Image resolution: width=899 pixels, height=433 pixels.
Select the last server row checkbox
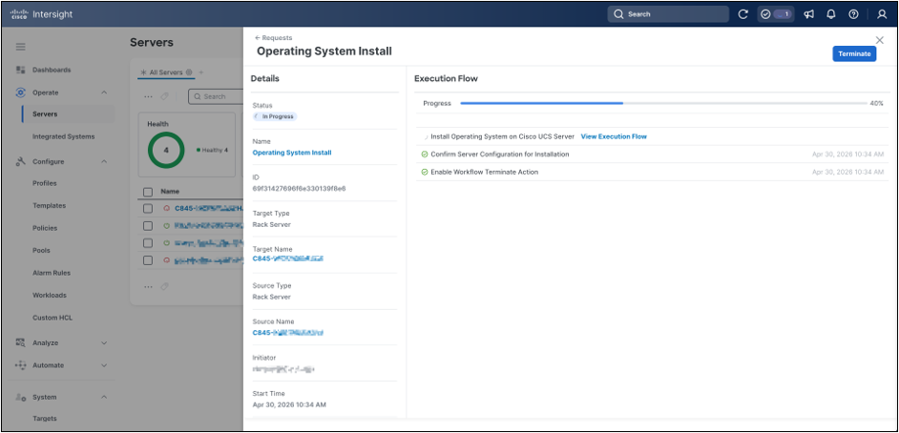click(x=148, y=260)
